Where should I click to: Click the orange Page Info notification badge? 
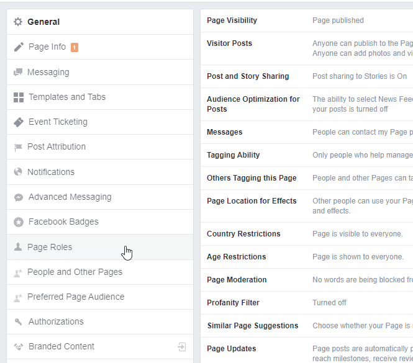[75, 47]
